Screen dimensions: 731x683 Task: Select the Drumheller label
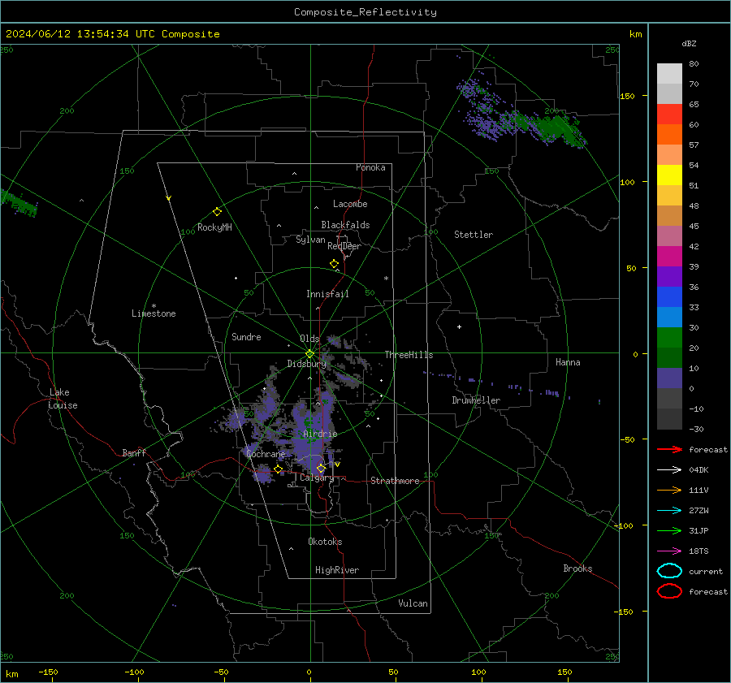(x=476, y=400)
